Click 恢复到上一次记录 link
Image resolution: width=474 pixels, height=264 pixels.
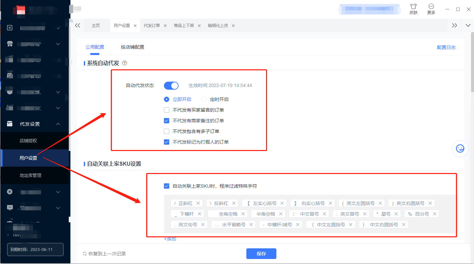[x=107, y=254]
